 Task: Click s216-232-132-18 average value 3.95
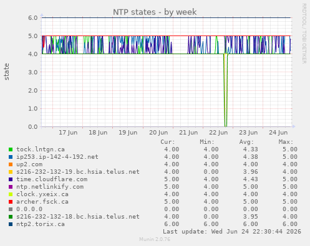(x=250, y=217)
